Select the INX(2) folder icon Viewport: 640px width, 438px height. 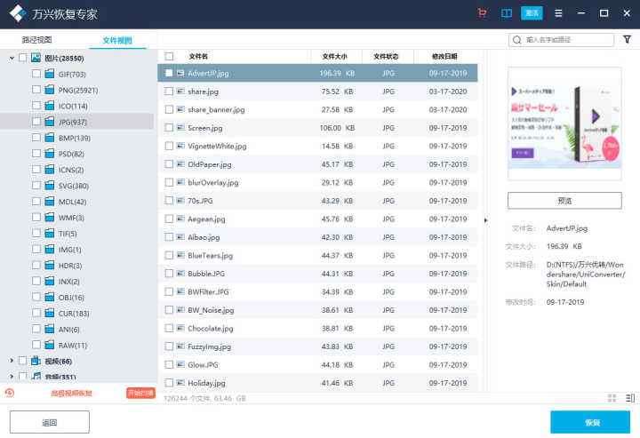tap(50, 281)
